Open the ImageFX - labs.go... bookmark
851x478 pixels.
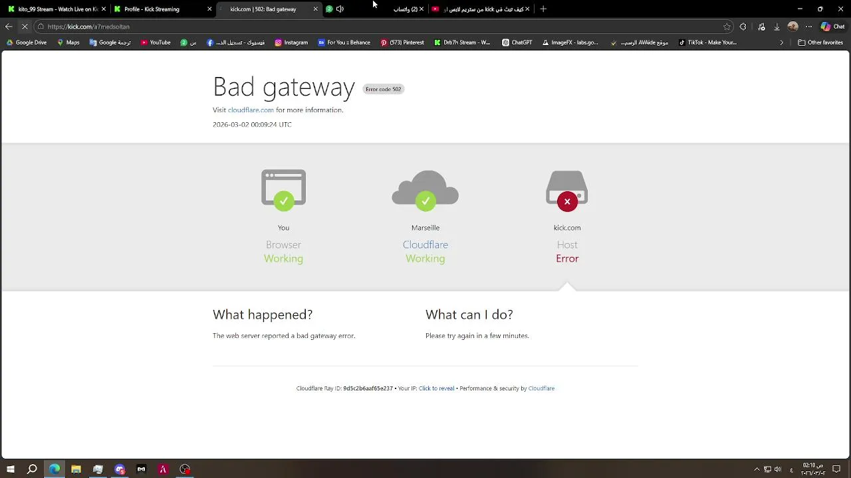coord(570,42)
